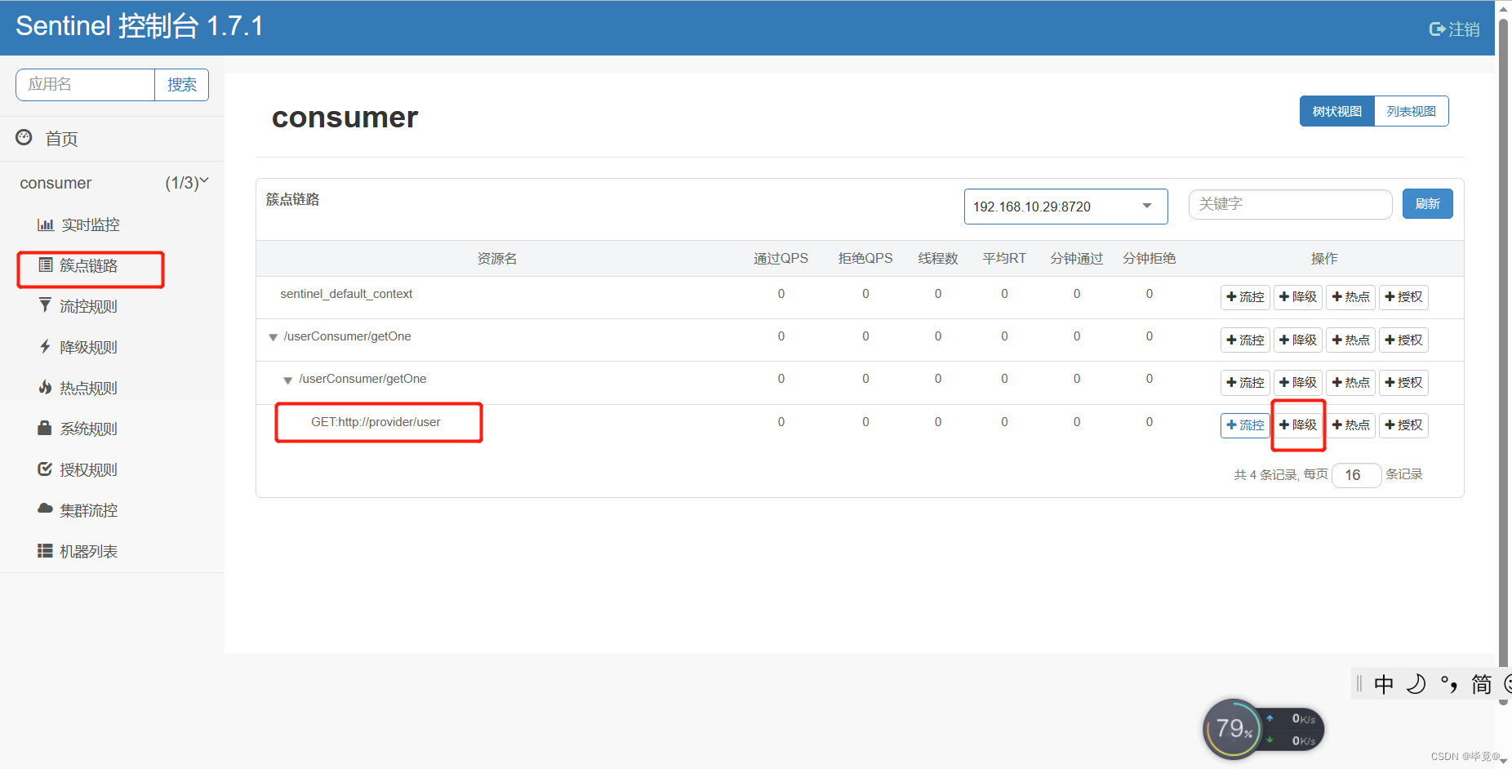Screen dimensions: 1512x769
Task: Click the filter icon for 流控规则
Action: 45,305
